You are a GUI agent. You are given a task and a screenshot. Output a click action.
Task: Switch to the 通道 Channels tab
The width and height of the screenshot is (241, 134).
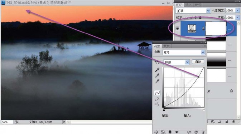[x=188, y=5]
